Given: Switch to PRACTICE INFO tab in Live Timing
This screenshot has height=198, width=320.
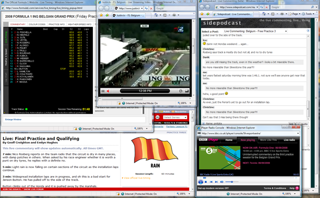Looking at the screenshot, I should click(56, 24).
